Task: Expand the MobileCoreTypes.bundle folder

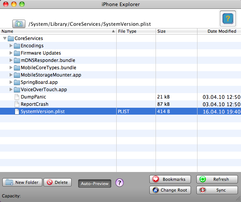Action: click(11, 67)
